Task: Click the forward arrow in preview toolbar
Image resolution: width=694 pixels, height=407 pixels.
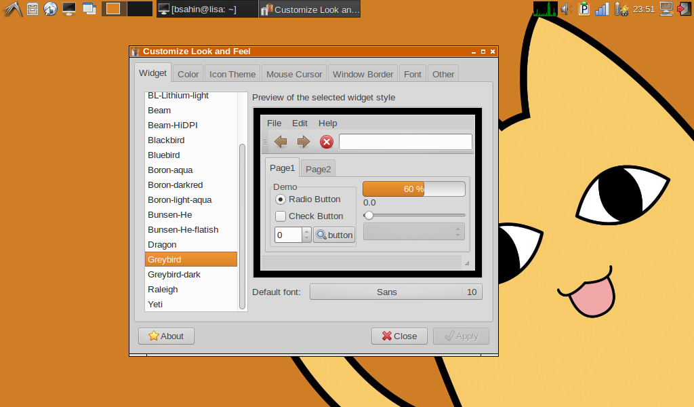Action: [x=303, y=142]
